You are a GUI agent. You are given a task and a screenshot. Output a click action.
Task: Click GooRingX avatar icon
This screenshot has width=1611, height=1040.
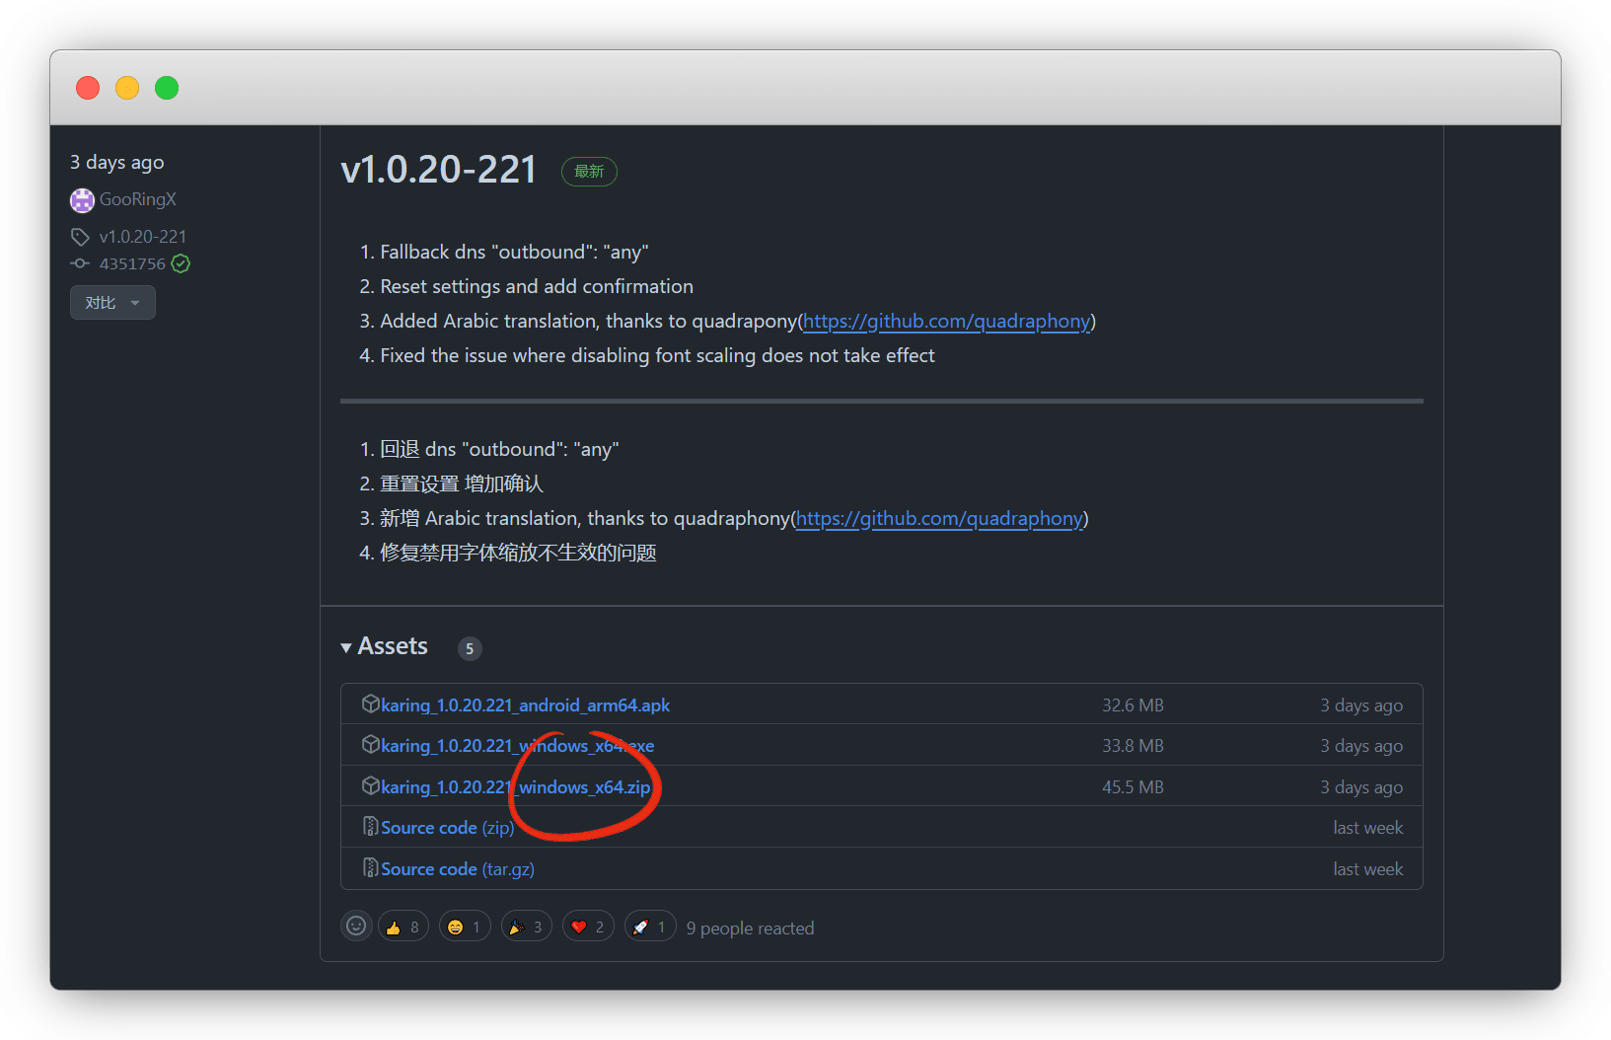[82, 200]
